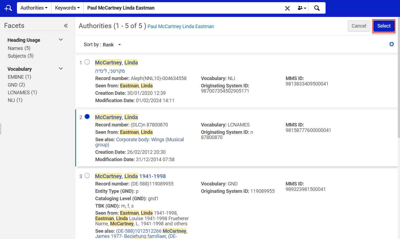Open list settings gear icon

[392, 44]
